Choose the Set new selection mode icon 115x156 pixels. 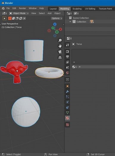coord(10,18)
